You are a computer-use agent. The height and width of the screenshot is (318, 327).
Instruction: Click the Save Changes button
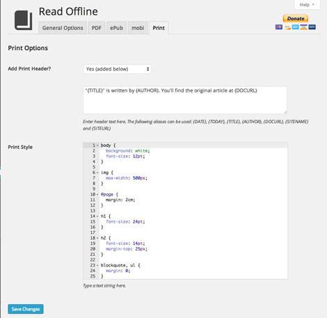click(x=26, y=309)
